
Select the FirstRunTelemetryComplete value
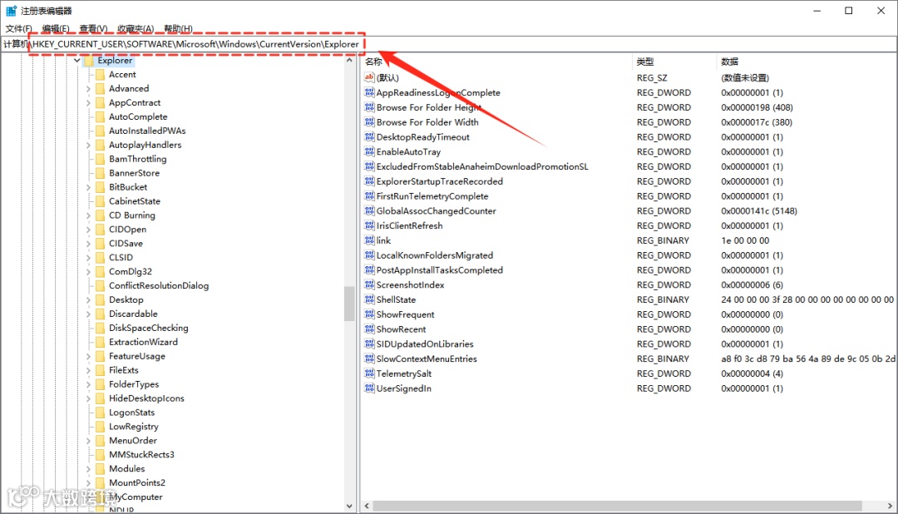coord(432,196)
